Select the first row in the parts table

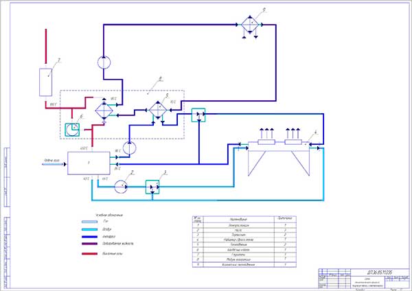pyautogui.click(x=244, y=225)
